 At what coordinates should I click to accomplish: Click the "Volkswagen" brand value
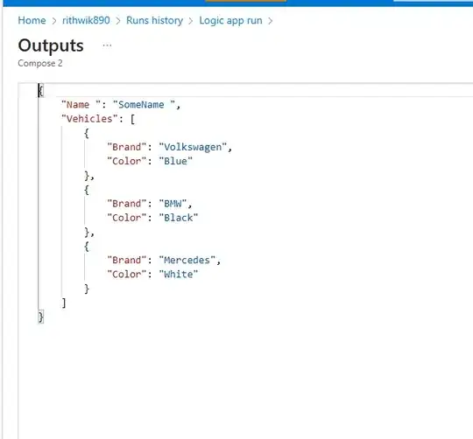pyautogui.click(x=193, y=147)
